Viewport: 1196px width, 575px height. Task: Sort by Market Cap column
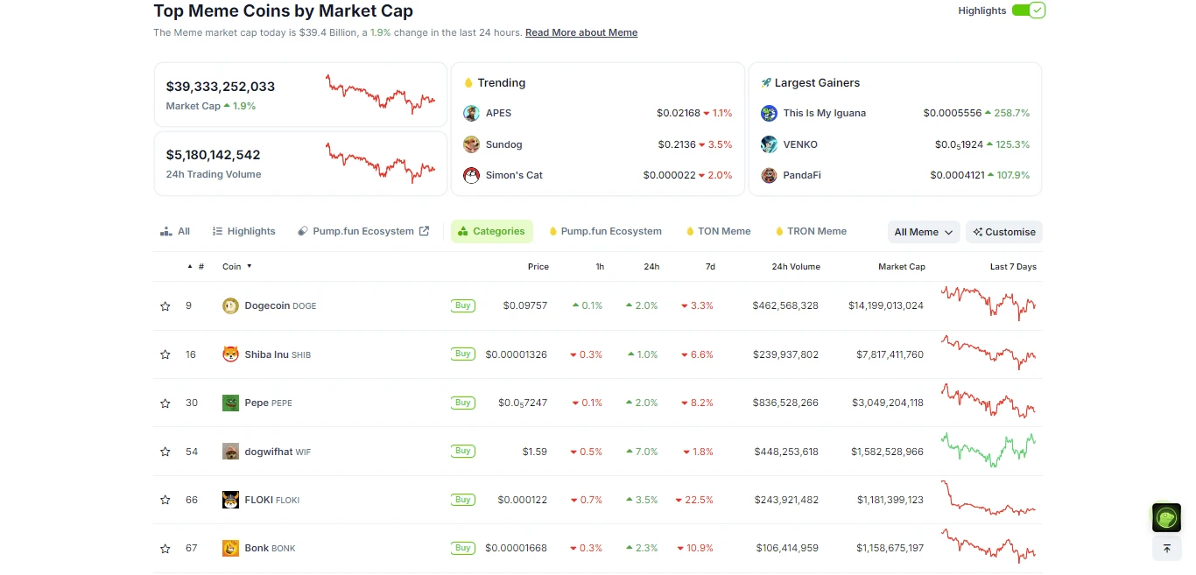(902, 266)
